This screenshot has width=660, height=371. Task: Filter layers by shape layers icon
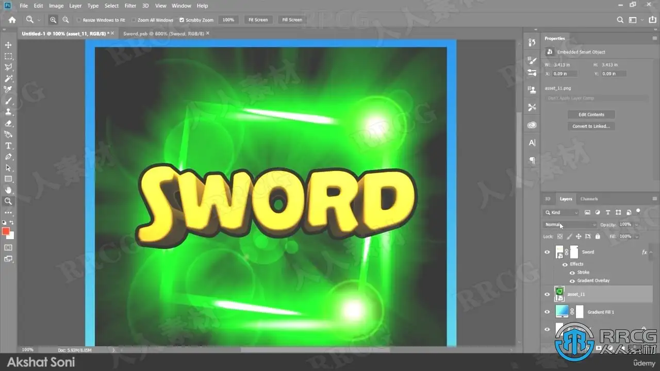pyautogui.click(x=618, y=212)
